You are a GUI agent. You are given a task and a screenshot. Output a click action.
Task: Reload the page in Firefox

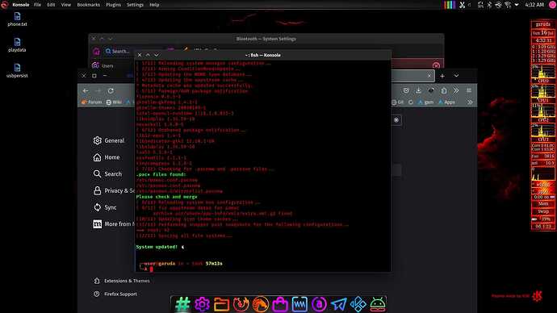click(x=111, y=91)
